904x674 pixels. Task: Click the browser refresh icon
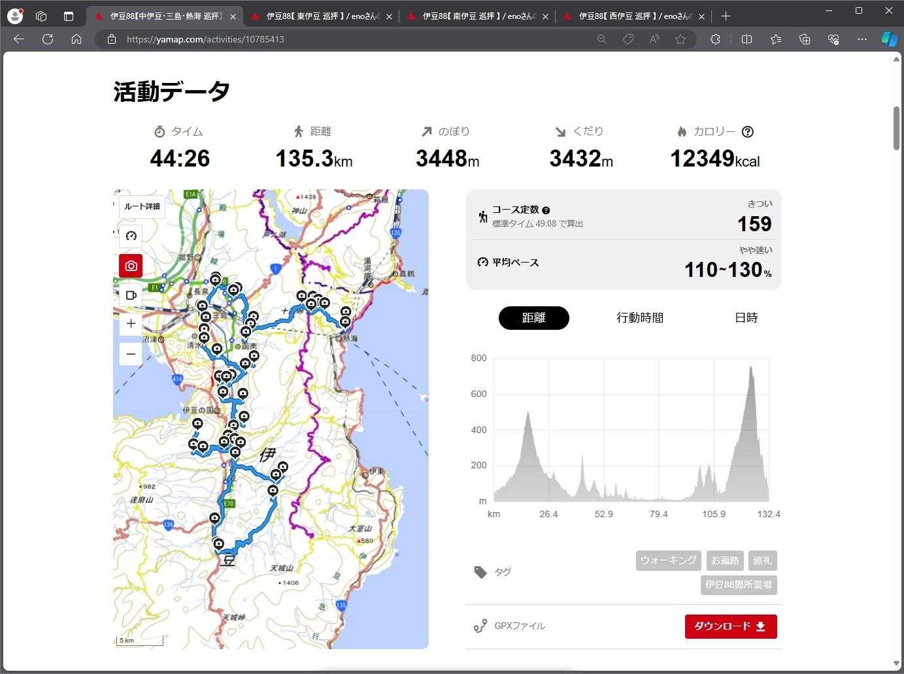coord(48,39)
